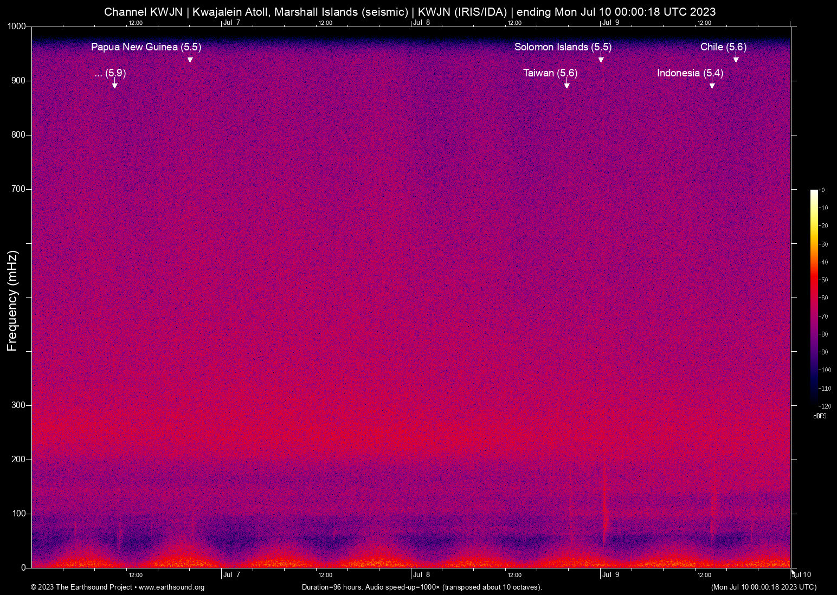Click the arrow marker beneath Taiwan (5.6)

pyautogui.click(x=567, y=85)
